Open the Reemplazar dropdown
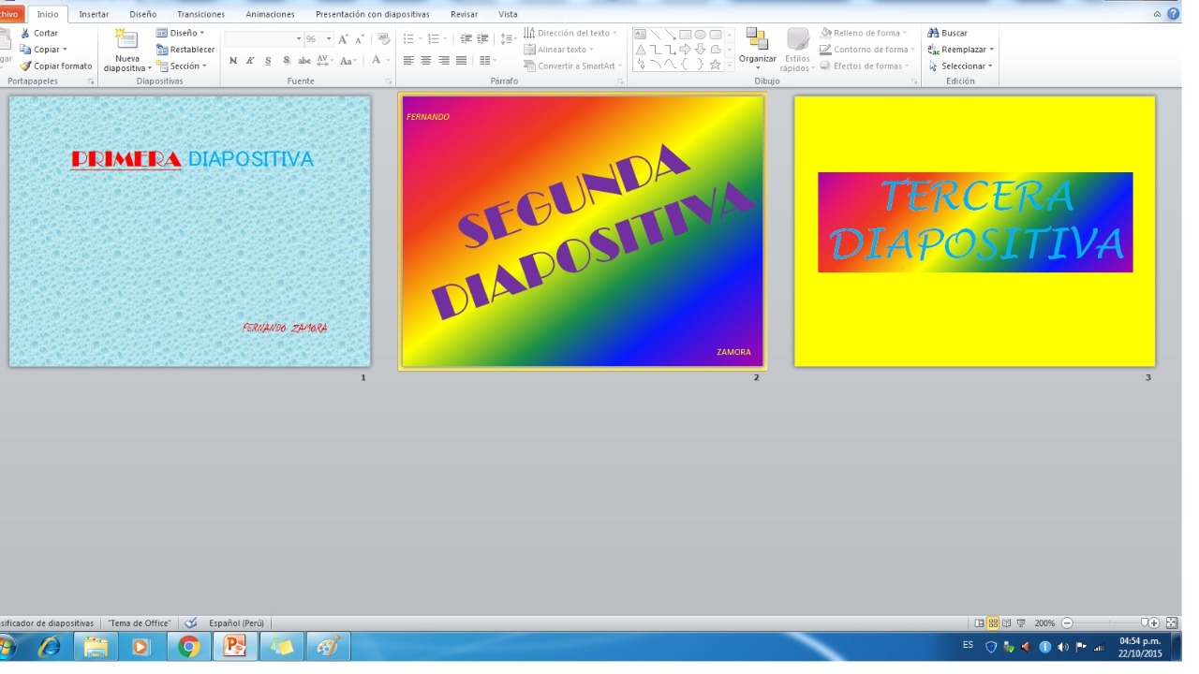The image size is (1199, 674). [961, 50]
